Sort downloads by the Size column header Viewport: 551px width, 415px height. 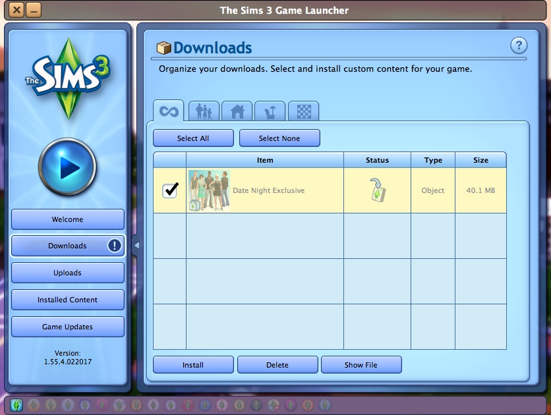(480, 160)
